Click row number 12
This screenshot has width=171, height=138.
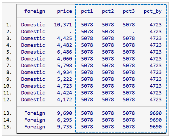[9, 100]
